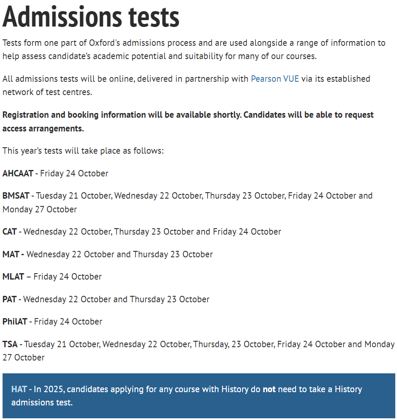
Task: Click the PhilAT test label
Action: (15, 321)
